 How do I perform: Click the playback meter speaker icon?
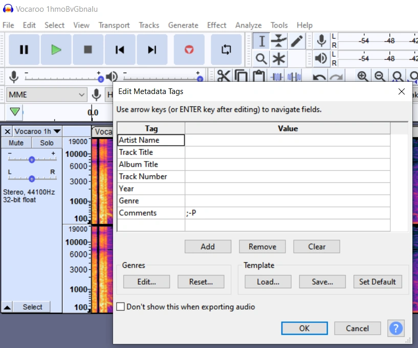(x=321, y=58)
